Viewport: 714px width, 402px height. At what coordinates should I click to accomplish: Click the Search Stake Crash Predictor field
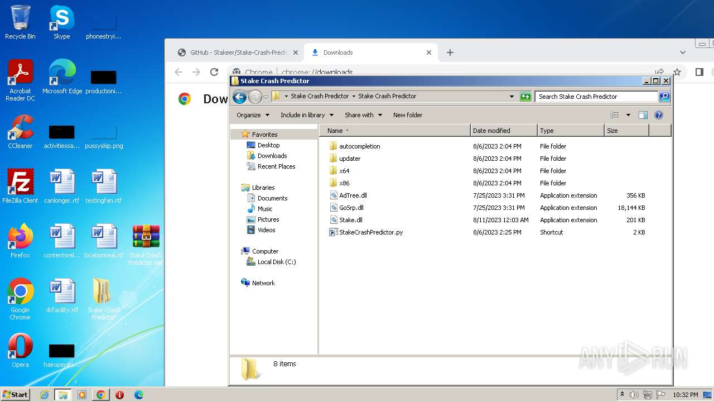pyautogui.click(x=596, y=97)
